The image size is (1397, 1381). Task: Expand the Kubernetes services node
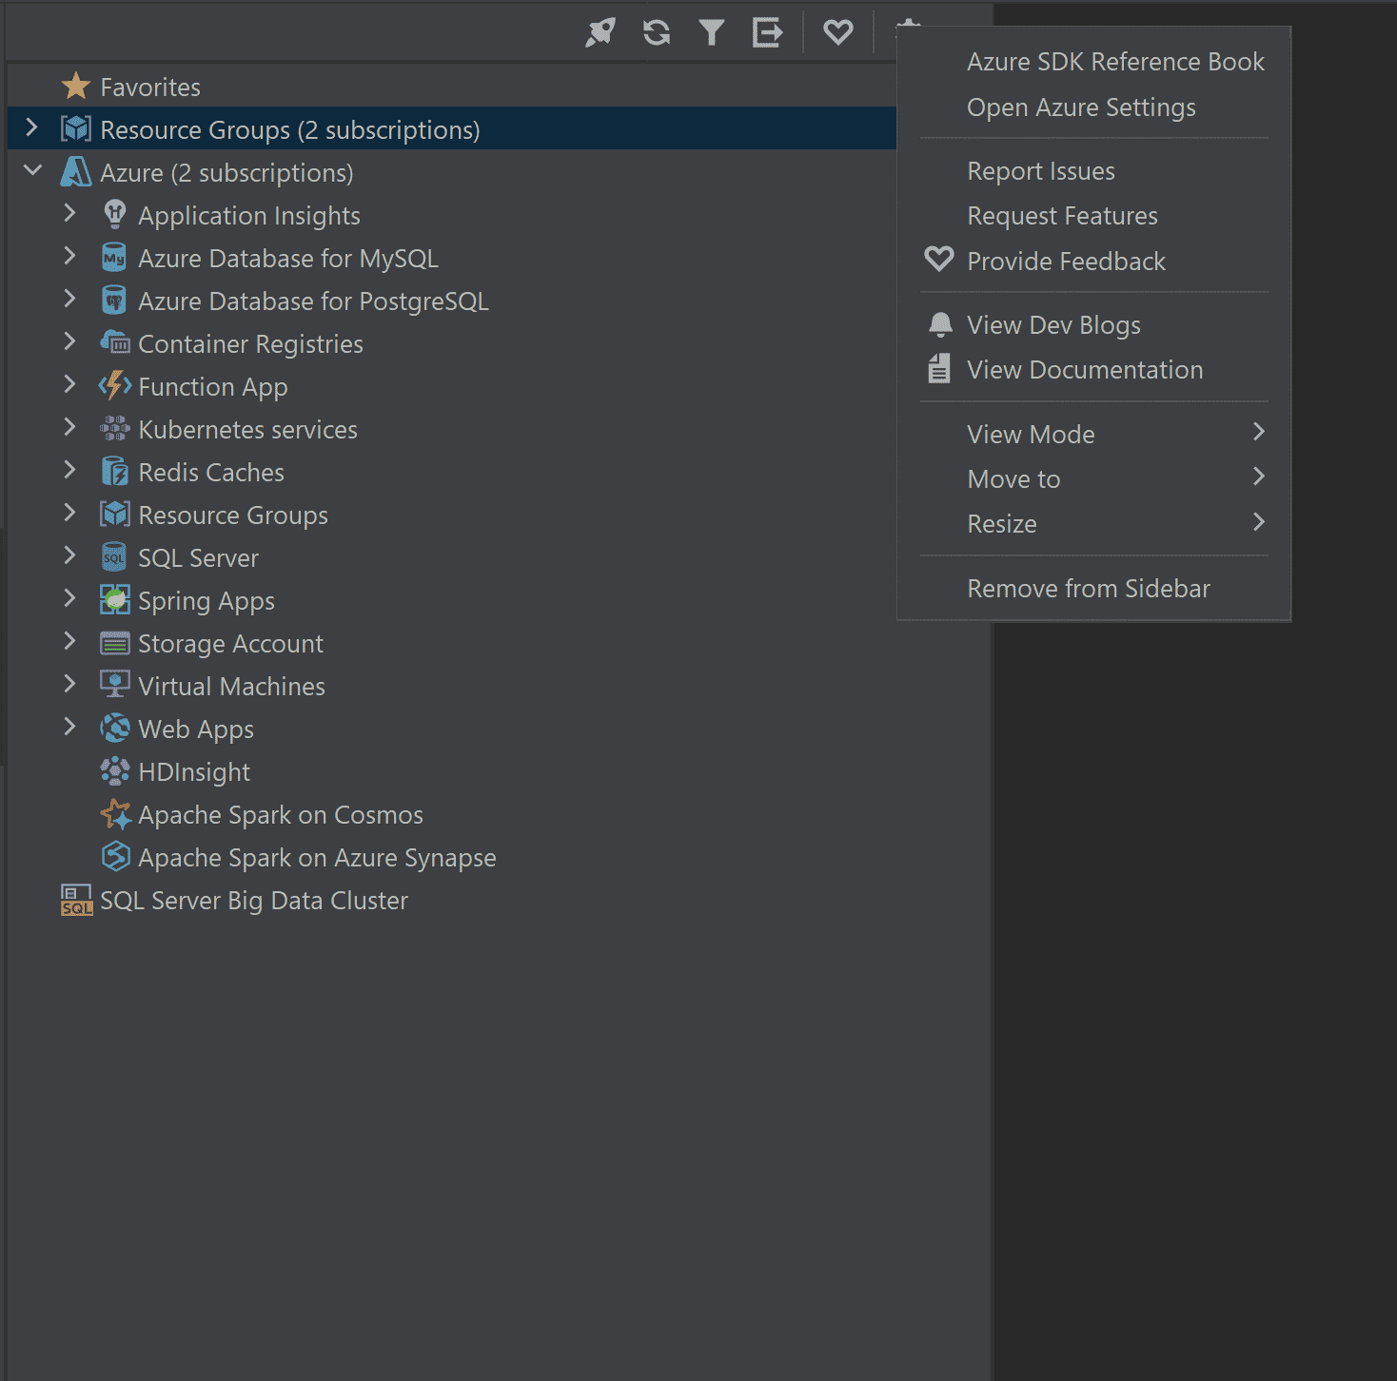pyautogui.click(x=69, y=427)
